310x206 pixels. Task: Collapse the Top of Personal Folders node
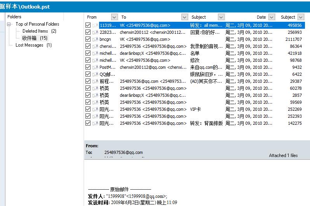tap(9, 24)
